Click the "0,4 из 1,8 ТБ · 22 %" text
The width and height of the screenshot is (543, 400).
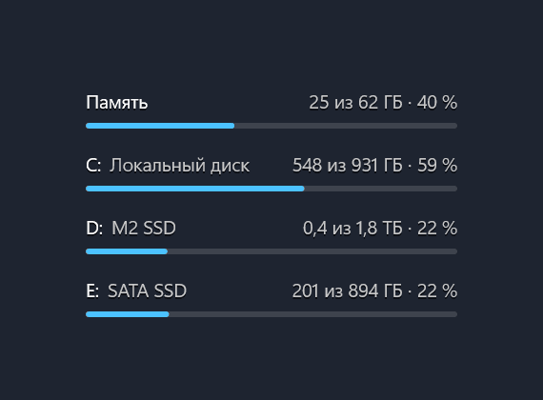(x=380, y=229)
